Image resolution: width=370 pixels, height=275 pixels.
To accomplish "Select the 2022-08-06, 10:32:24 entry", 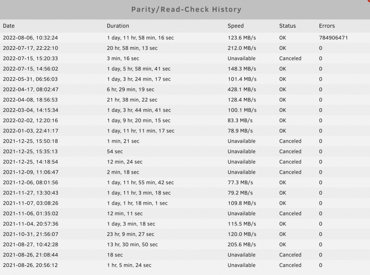I will pos(185,38).
